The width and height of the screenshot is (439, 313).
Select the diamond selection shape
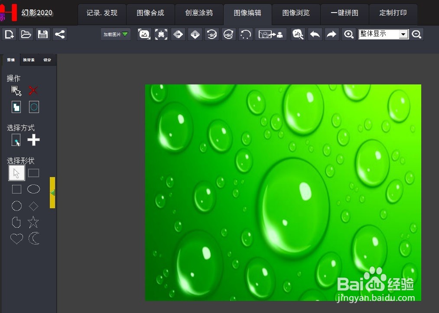[x=34, y=206]
